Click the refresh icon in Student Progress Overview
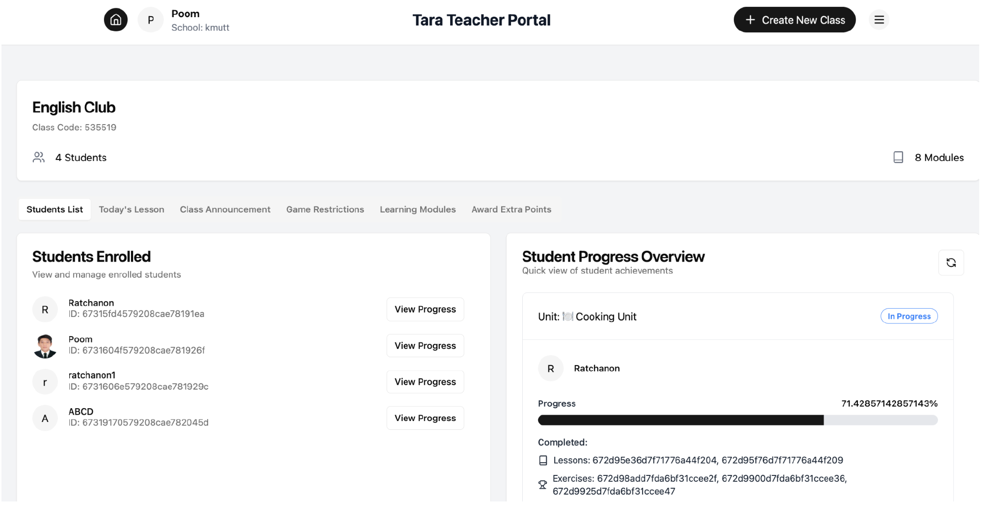The image size is (990, 526). [951, 263]
